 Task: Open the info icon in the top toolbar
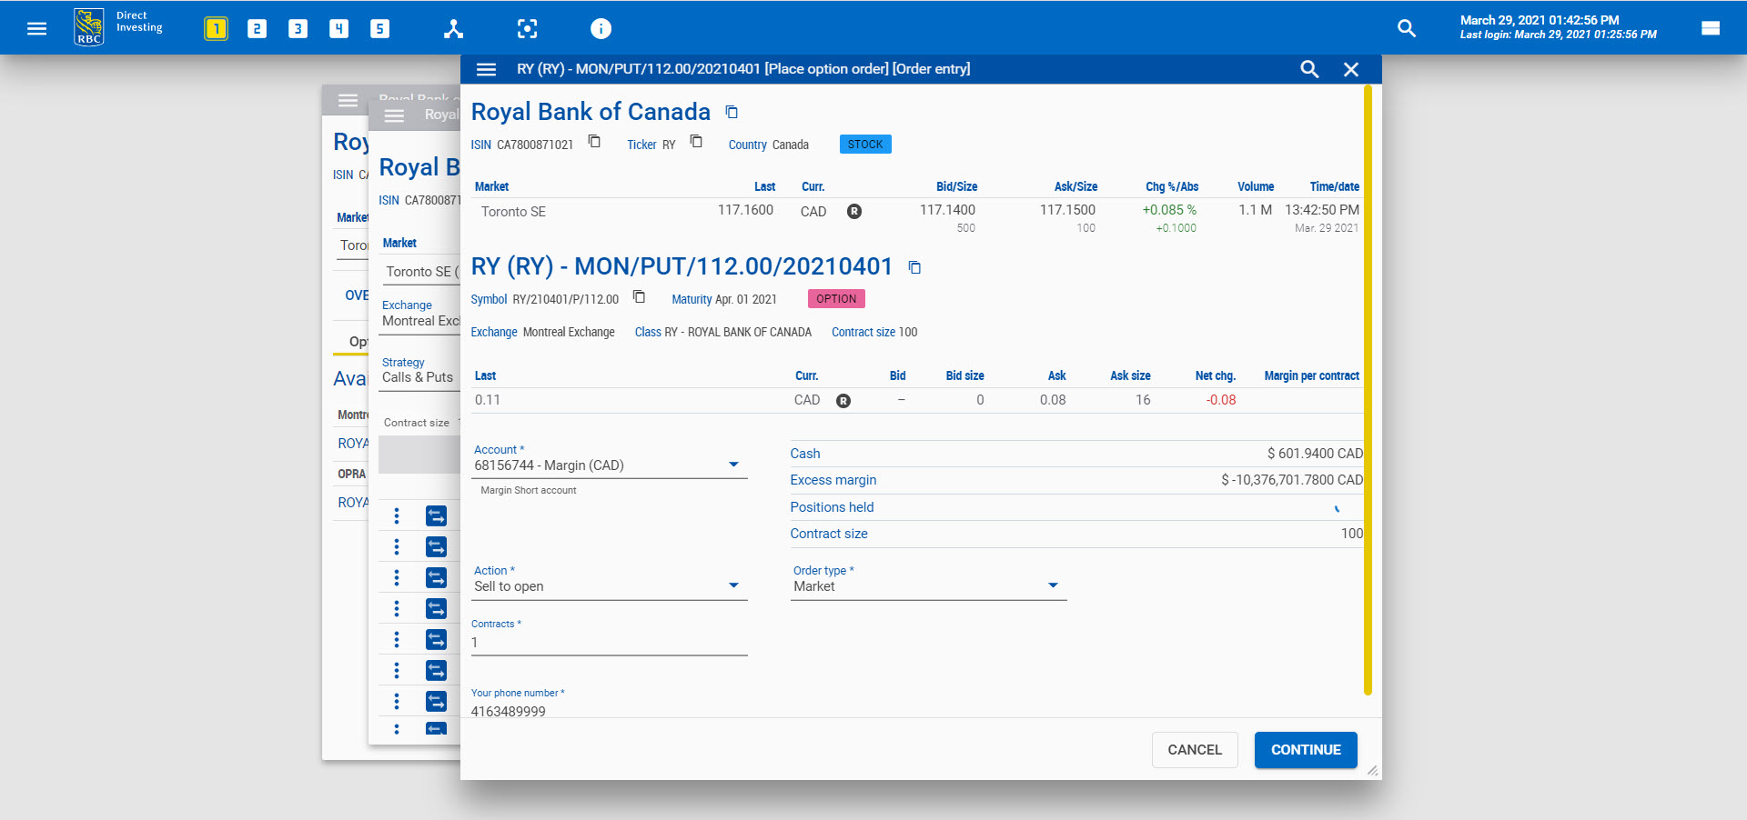pyautogui.click(x=601, y=28)
